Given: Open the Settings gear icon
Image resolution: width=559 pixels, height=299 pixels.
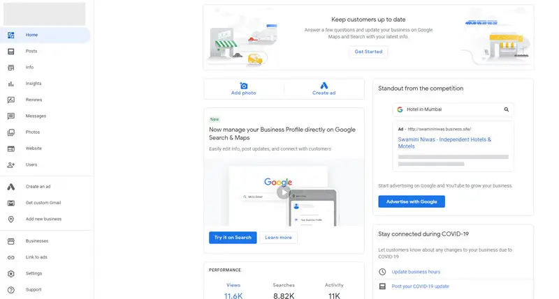Looking at the screenshot, I should pos(11,274).
